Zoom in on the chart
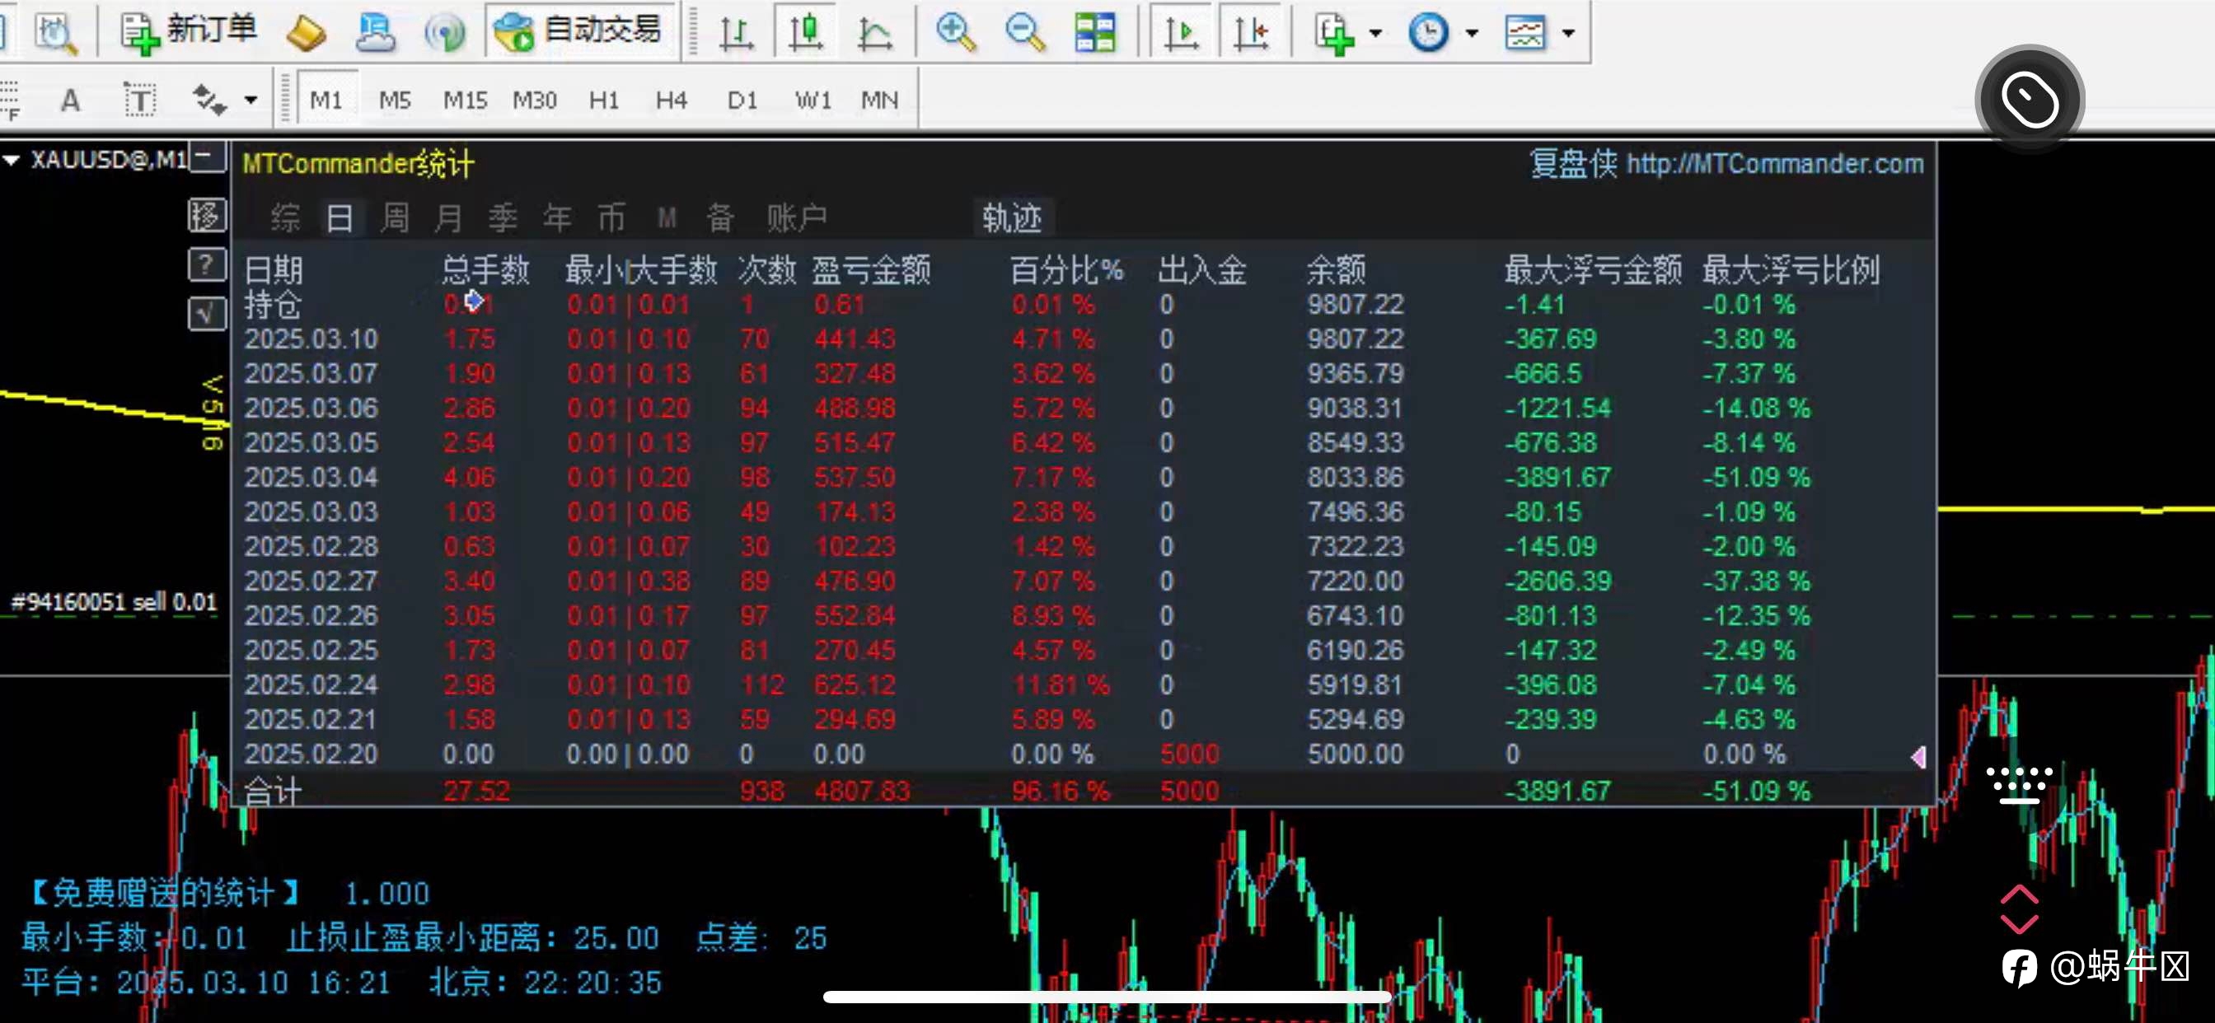 (955, 34)
